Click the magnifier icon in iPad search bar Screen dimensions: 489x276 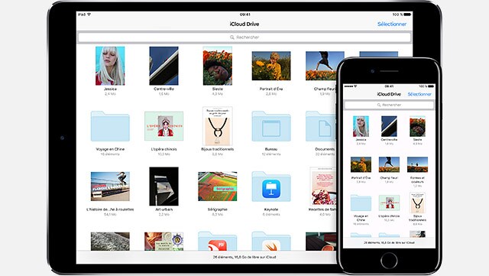[232, 37]
